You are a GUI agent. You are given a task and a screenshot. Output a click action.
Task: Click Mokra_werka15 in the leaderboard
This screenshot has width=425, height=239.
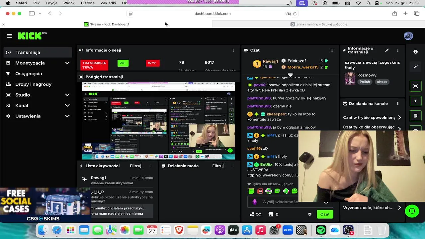coord(303,67)
